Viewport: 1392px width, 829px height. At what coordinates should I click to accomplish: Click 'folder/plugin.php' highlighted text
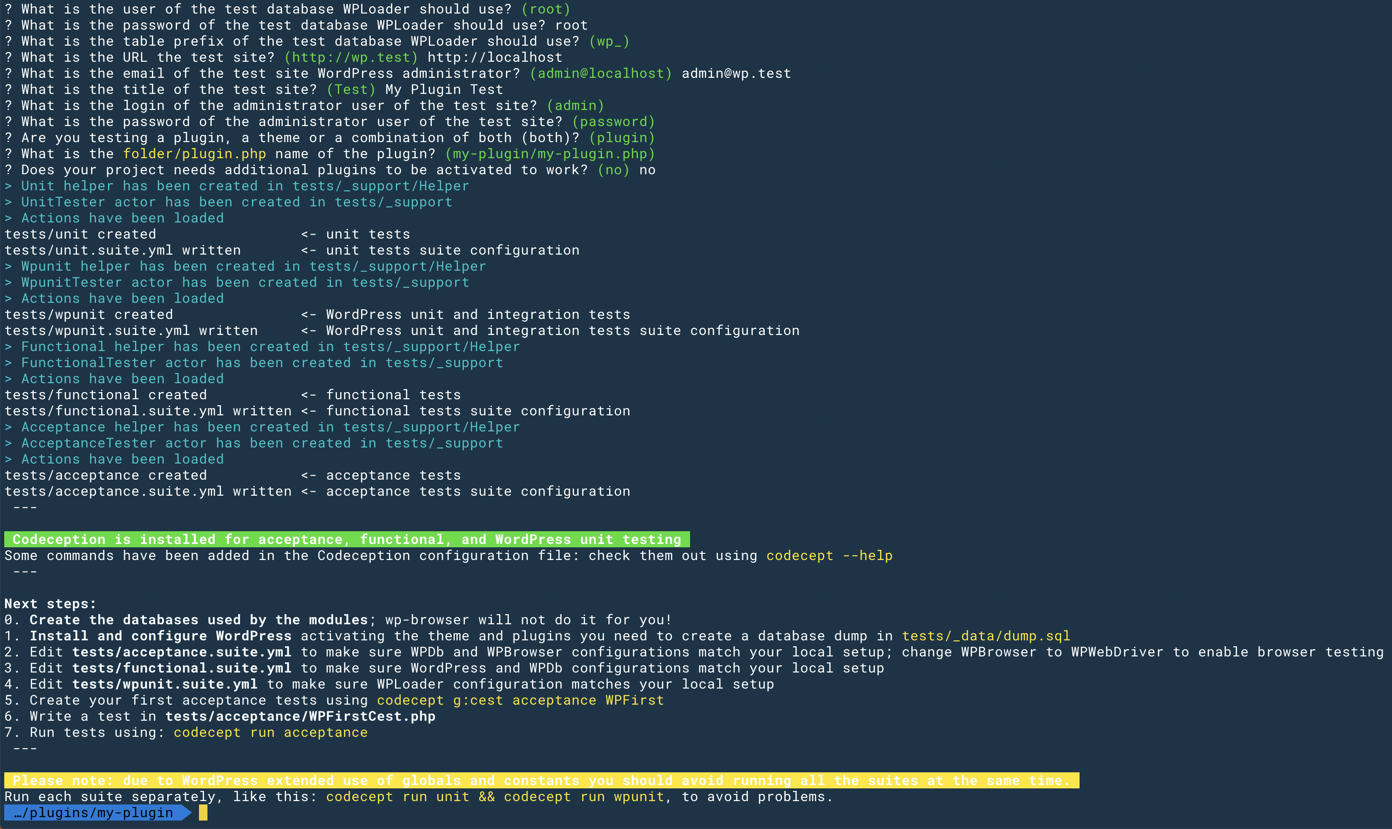click(195, 154)
